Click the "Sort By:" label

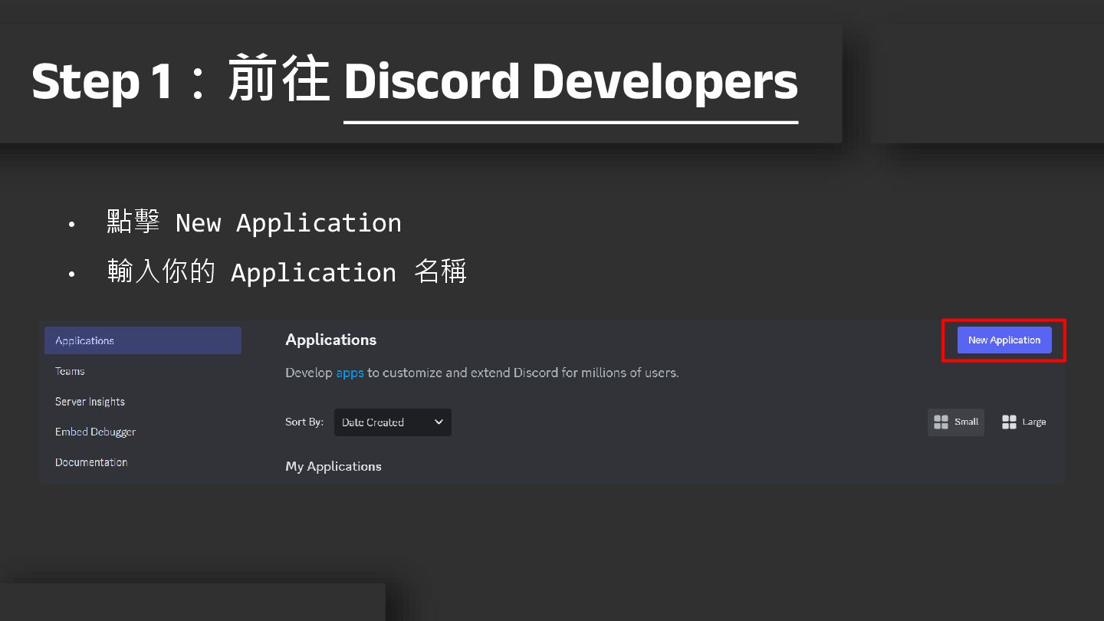(x=304, y=422)
